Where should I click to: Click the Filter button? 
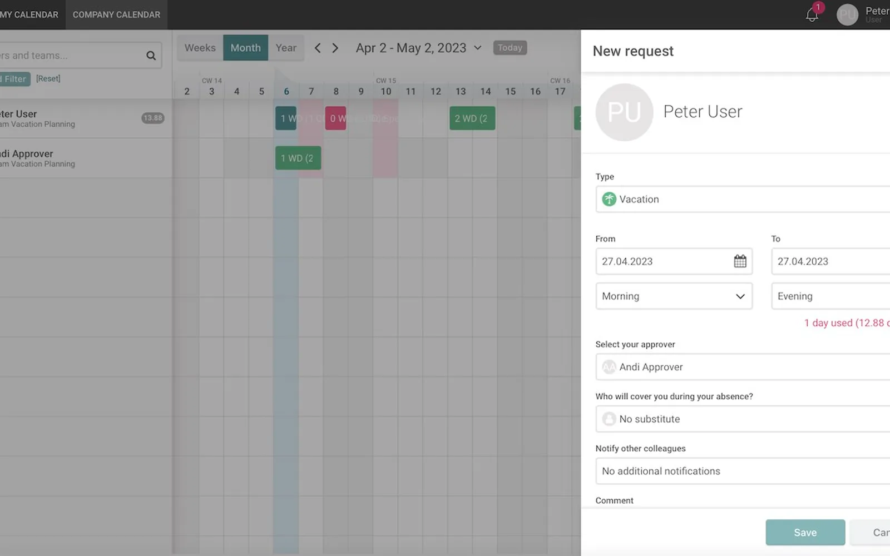(x=14, y=79)
